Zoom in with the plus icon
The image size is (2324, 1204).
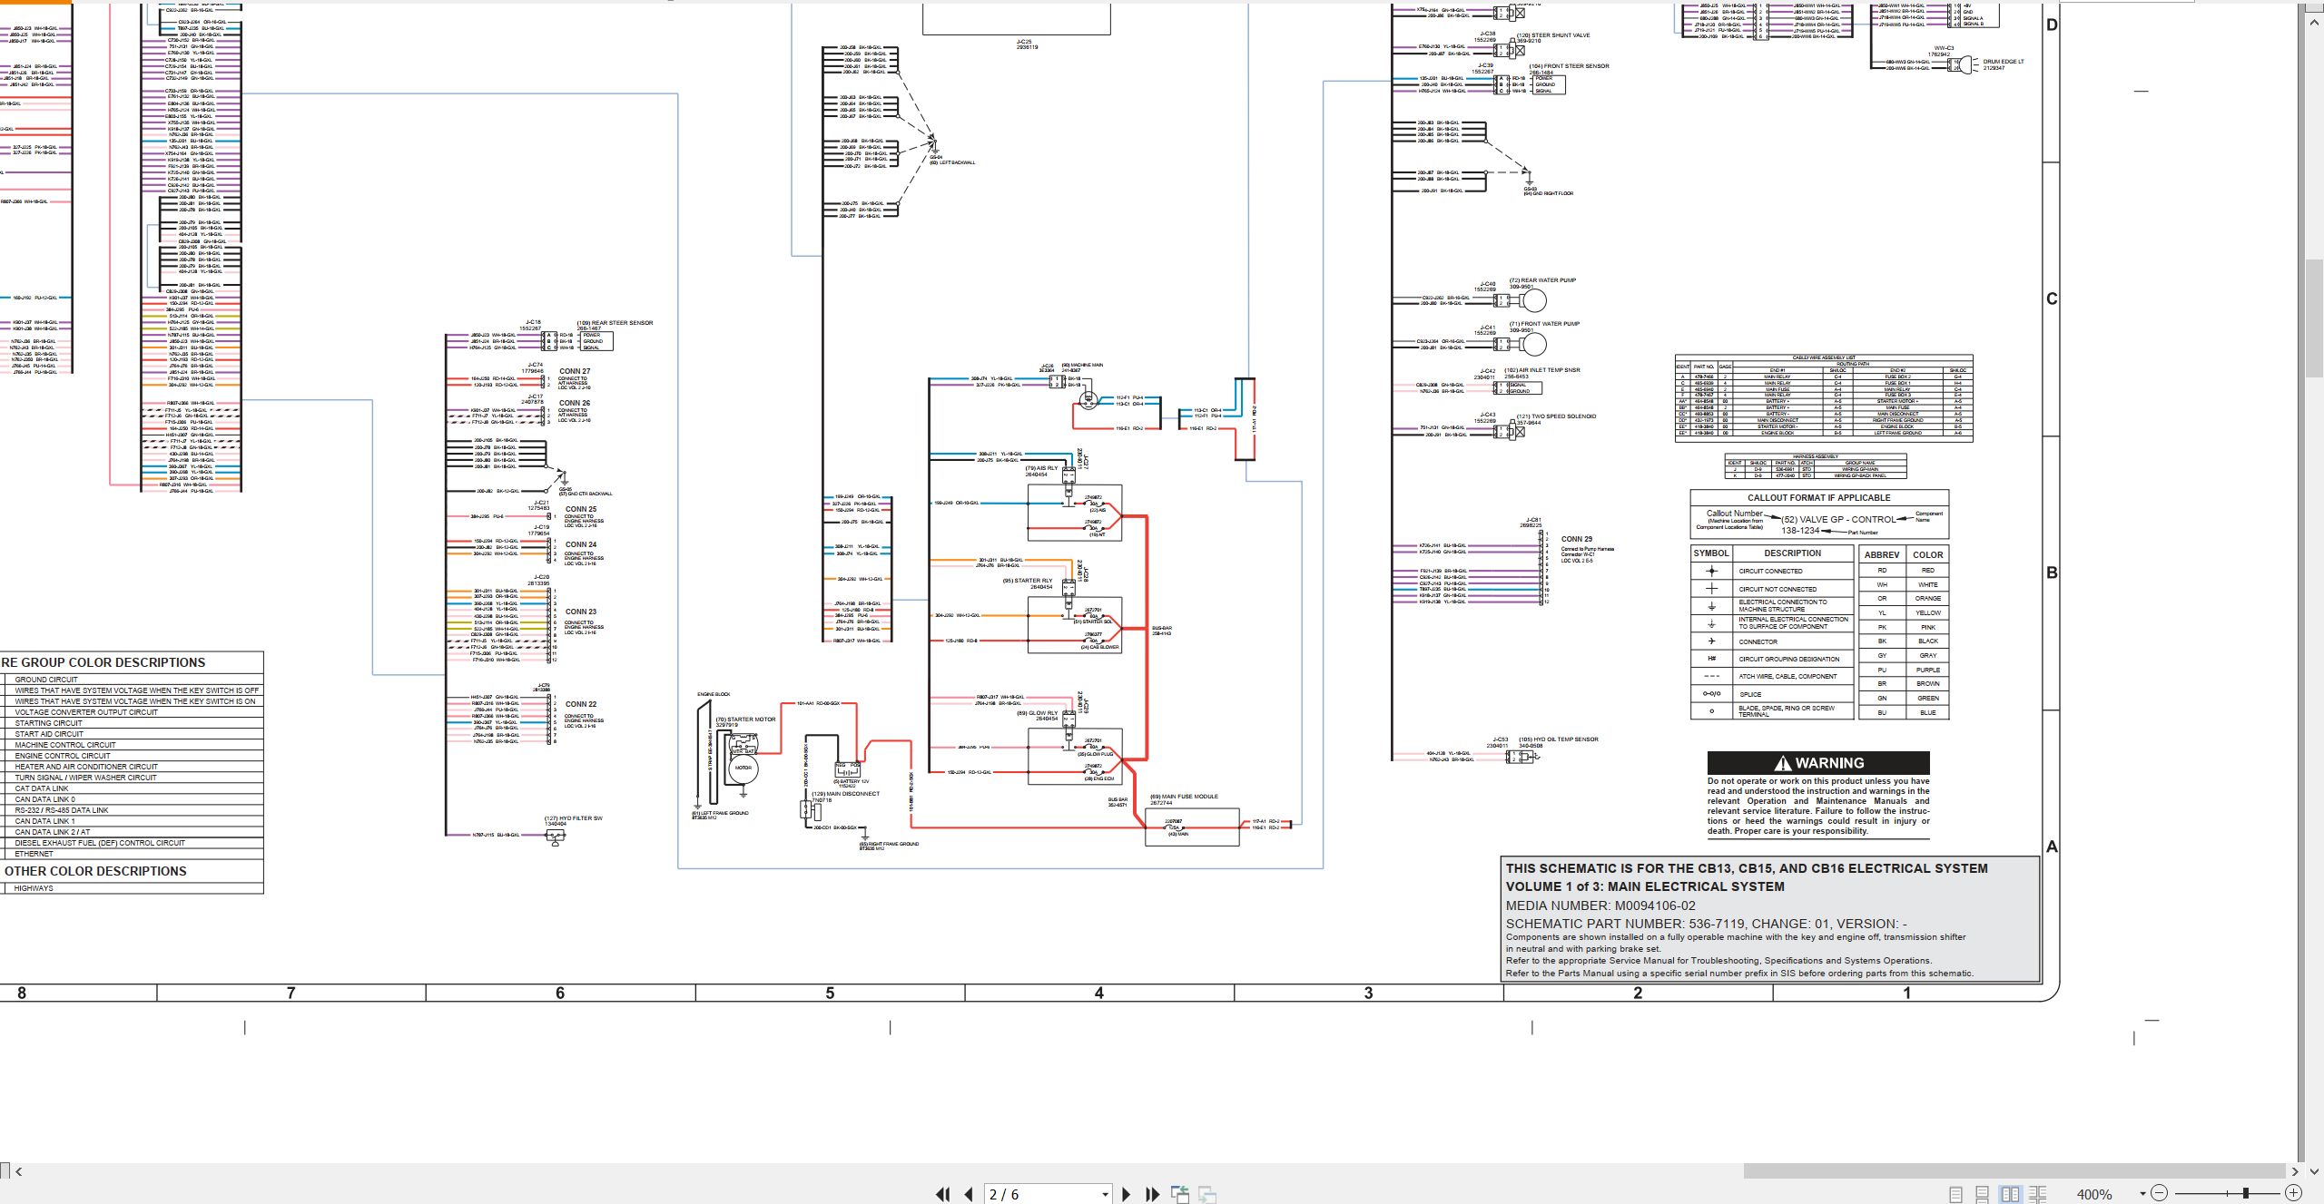pyautogui.click(x=2293, y=1193)
